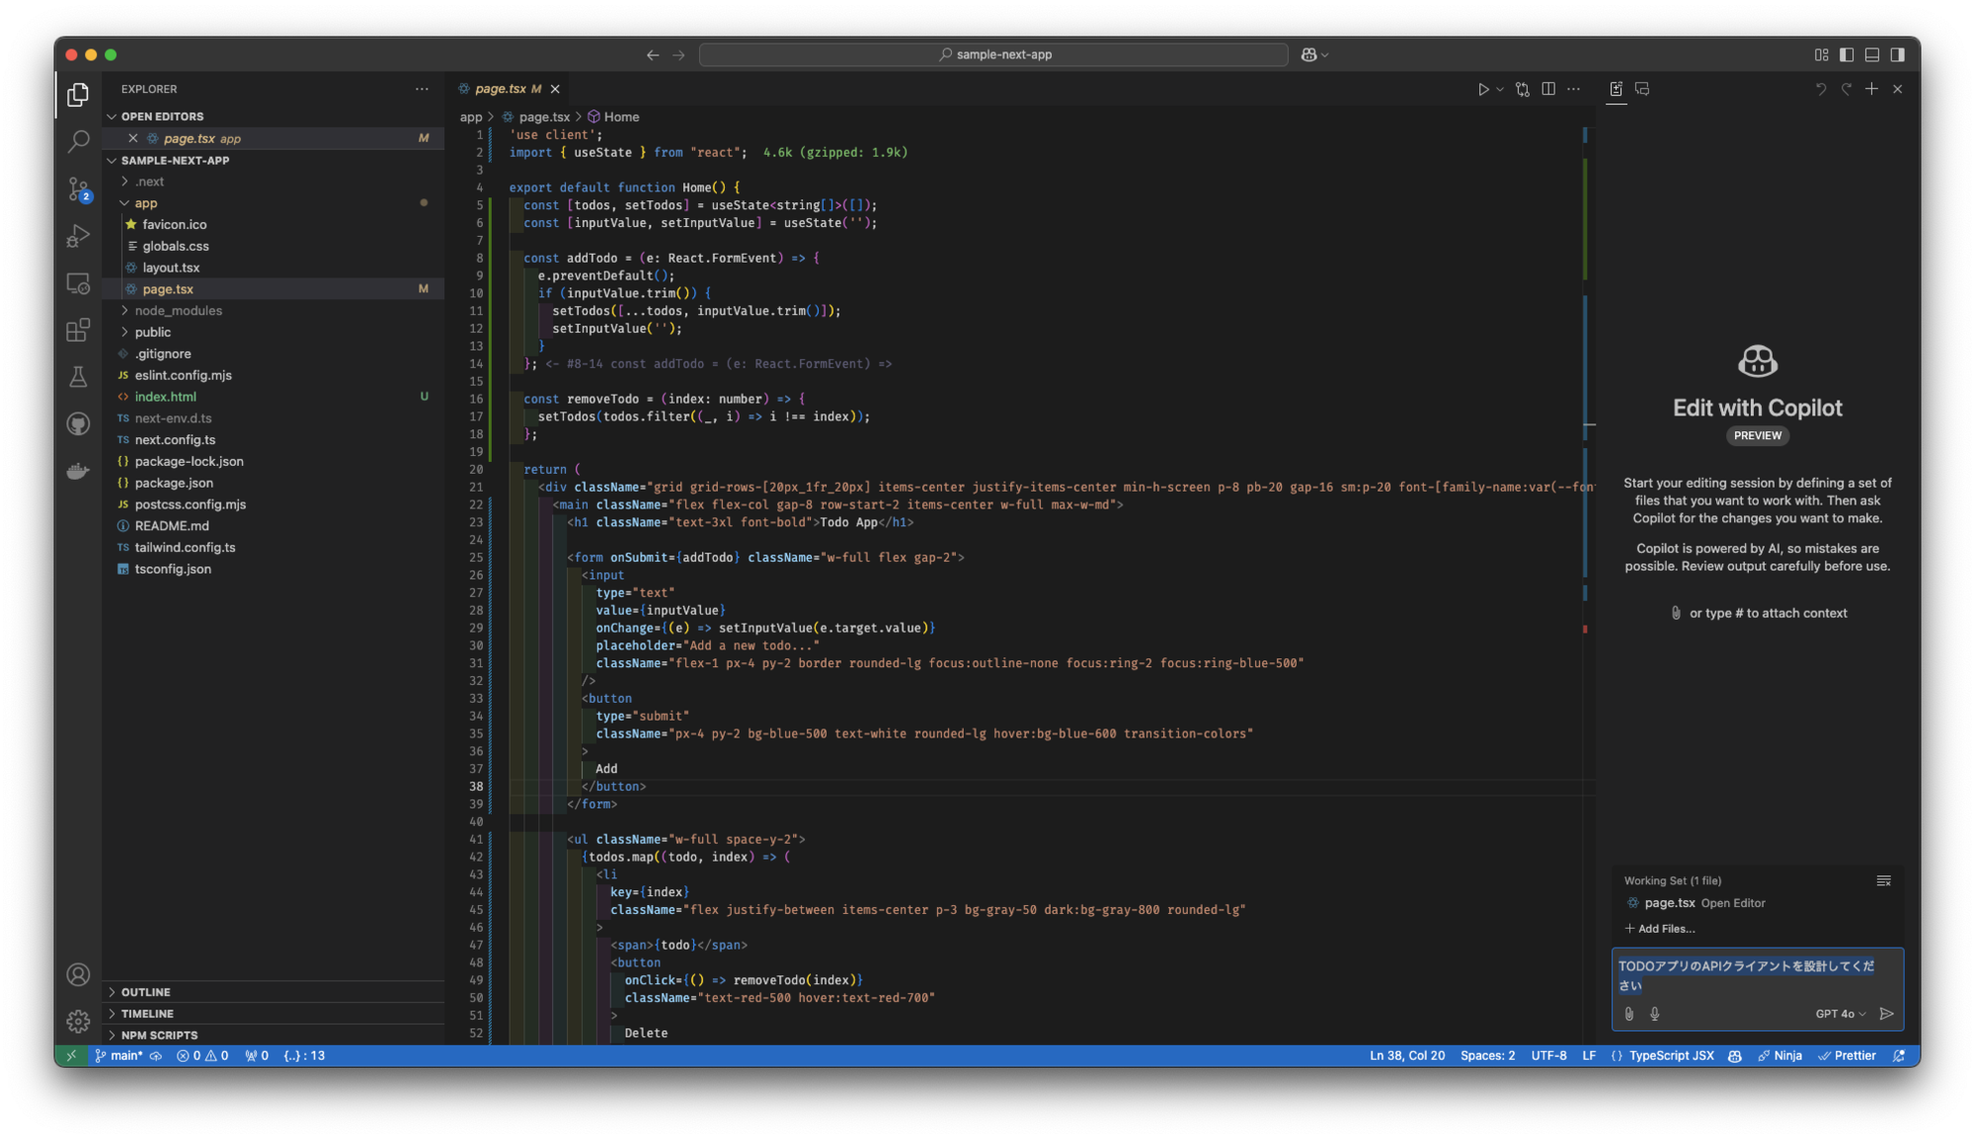Toggle bottom panel visibility
This screenshot has height=1139, width=1975.
[x=1872, y=54]
